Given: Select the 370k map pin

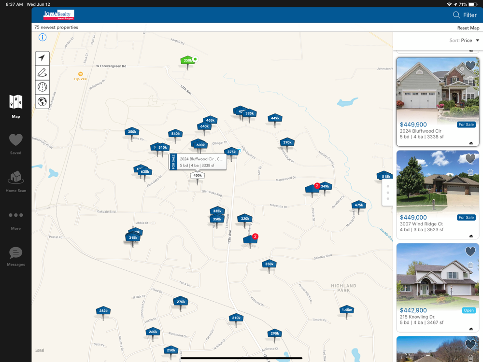Looking at the screenshot, I should 287,142.
